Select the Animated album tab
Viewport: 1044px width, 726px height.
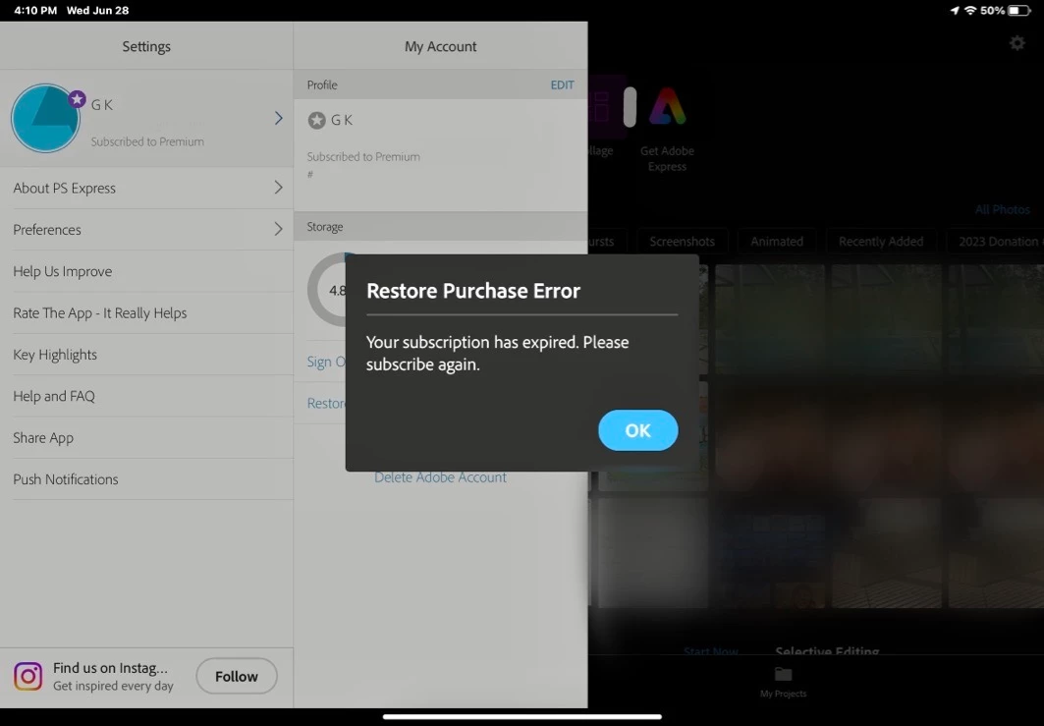coord(776,241)
